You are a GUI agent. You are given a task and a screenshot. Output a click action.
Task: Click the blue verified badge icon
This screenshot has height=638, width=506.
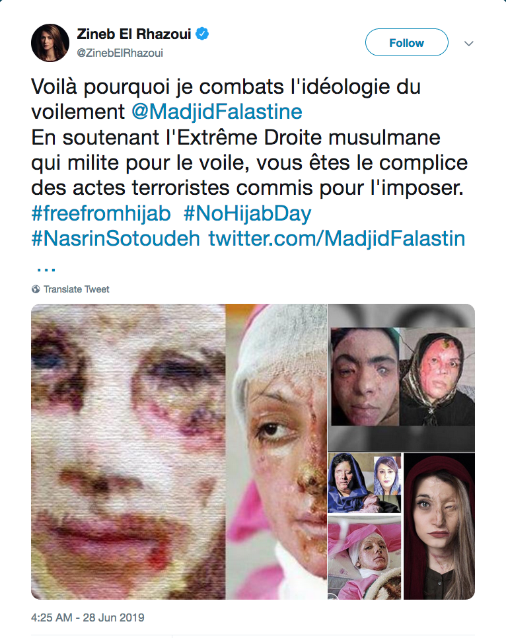coord(202,34)
